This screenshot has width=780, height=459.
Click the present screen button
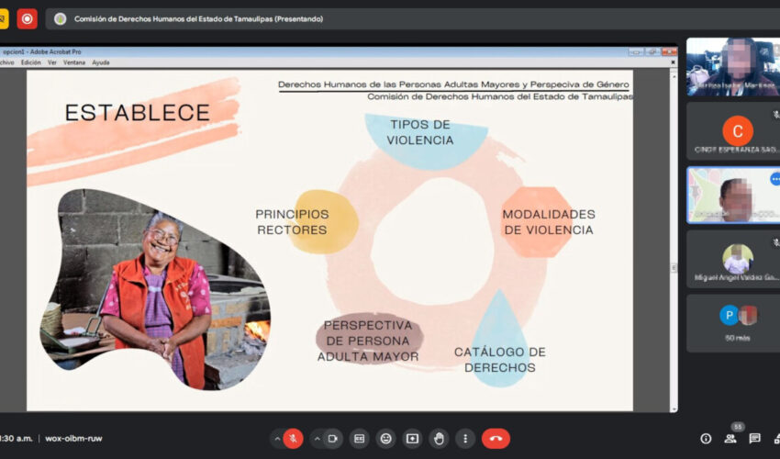[412, 439]
